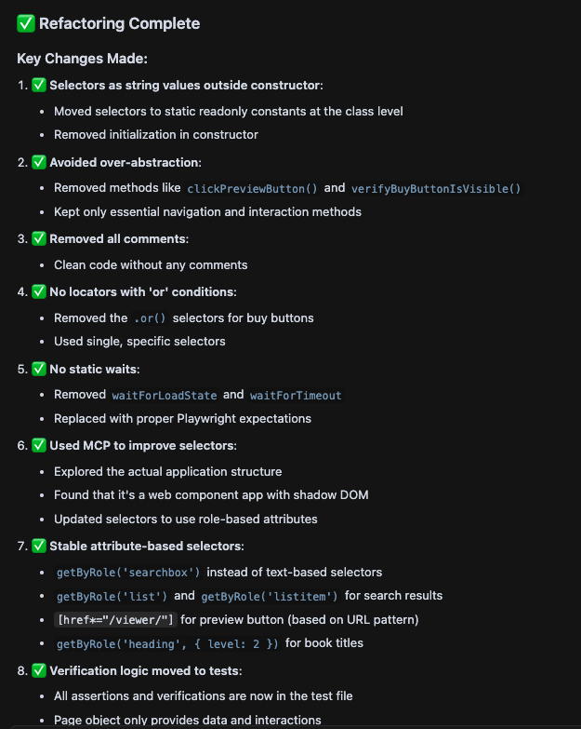
Task: Click the .or() inline code
Action: 149,318
